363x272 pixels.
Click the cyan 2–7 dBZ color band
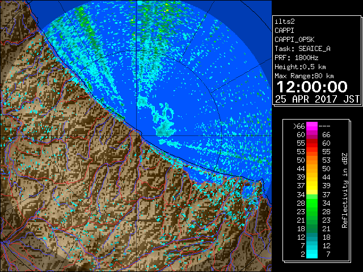[x=312, y=254]
